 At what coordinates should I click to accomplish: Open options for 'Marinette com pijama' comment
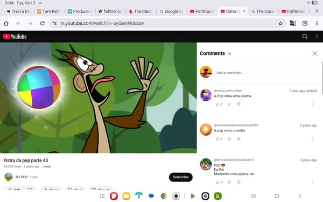coord(313,182)
